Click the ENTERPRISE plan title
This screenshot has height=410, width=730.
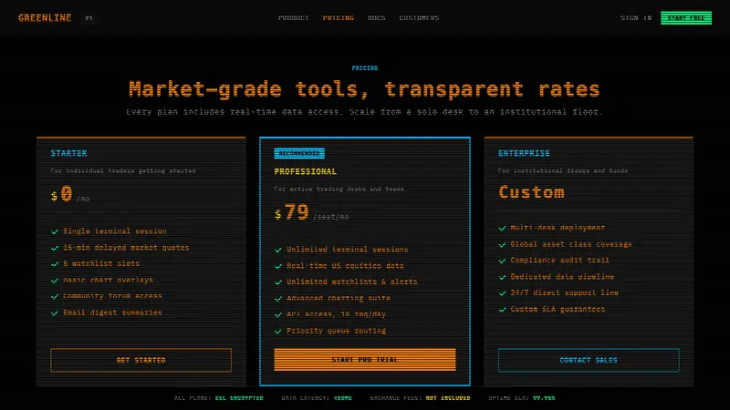click(524, 153)
